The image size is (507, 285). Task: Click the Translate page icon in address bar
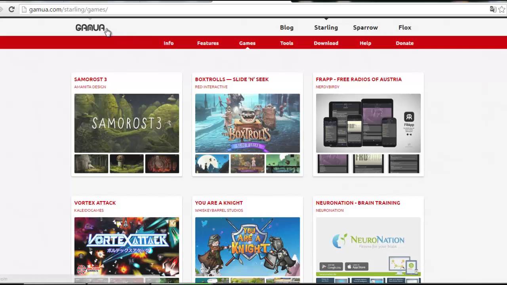493,9
